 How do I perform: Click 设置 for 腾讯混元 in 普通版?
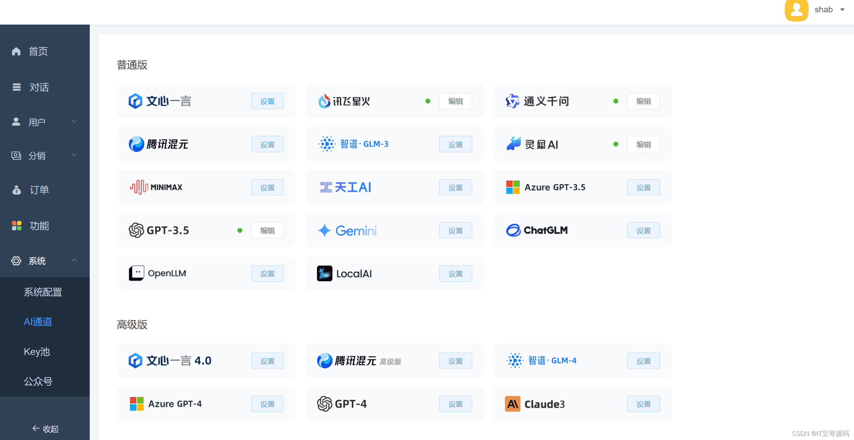pos(267,144)
